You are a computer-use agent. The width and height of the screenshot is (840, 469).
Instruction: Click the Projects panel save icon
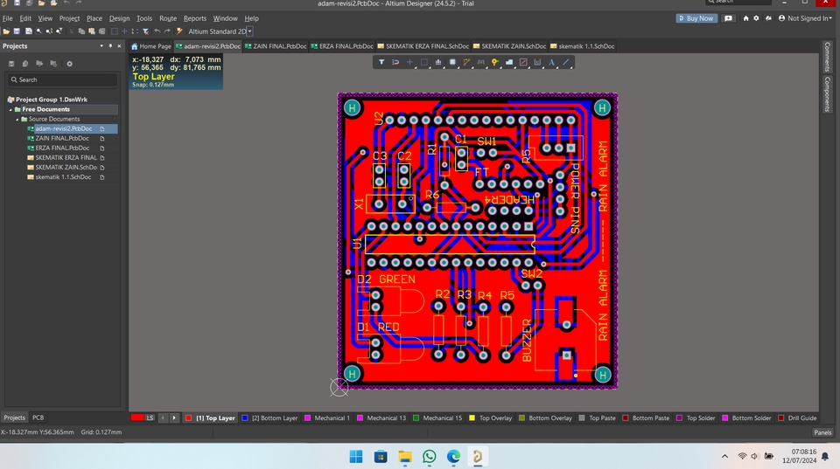pyautogui.click(x=11, y=64)
